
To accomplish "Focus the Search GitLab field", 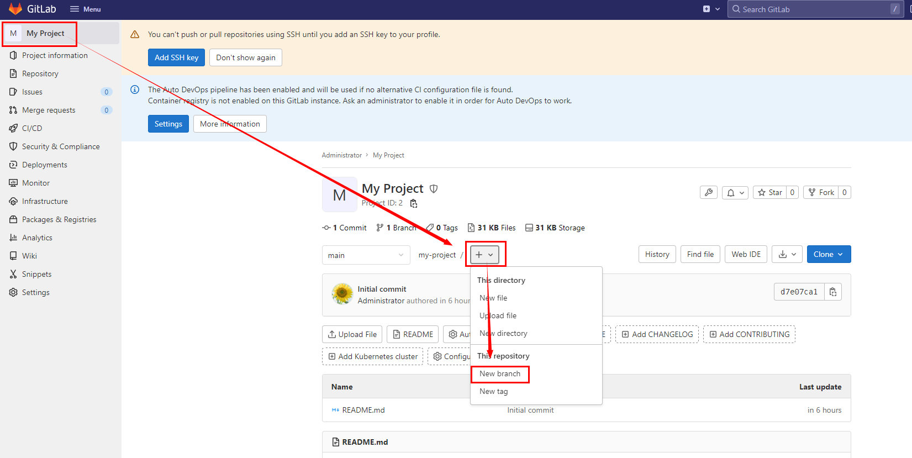I will point(815,9).
